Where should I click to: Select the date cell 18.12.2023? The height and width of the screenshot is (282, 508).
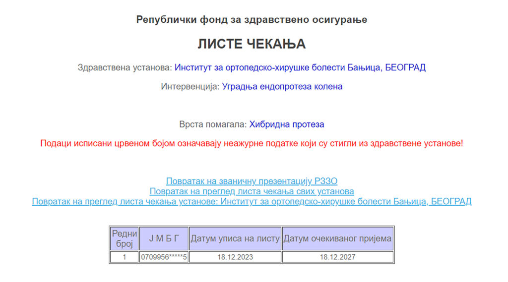tap(235, 257)
